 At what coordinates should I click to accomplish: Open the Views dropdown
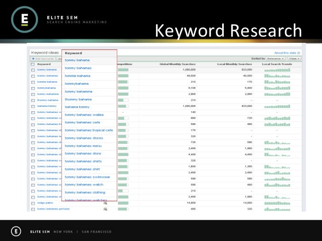click(294, 59)
